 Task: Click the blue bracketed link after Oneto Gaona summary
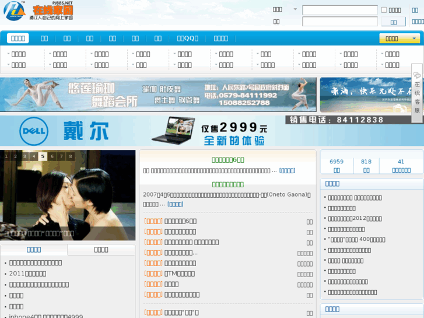point(175,204)
